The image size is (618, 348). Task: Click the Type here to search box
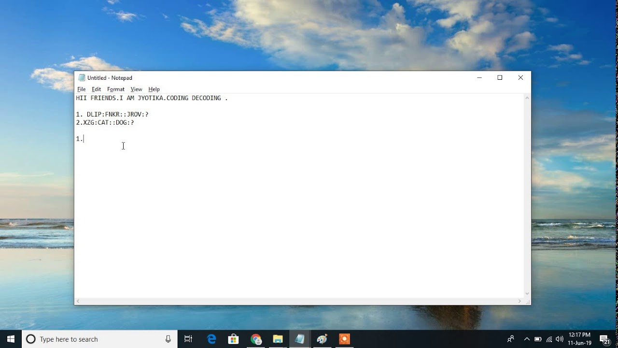pos(97,339)
